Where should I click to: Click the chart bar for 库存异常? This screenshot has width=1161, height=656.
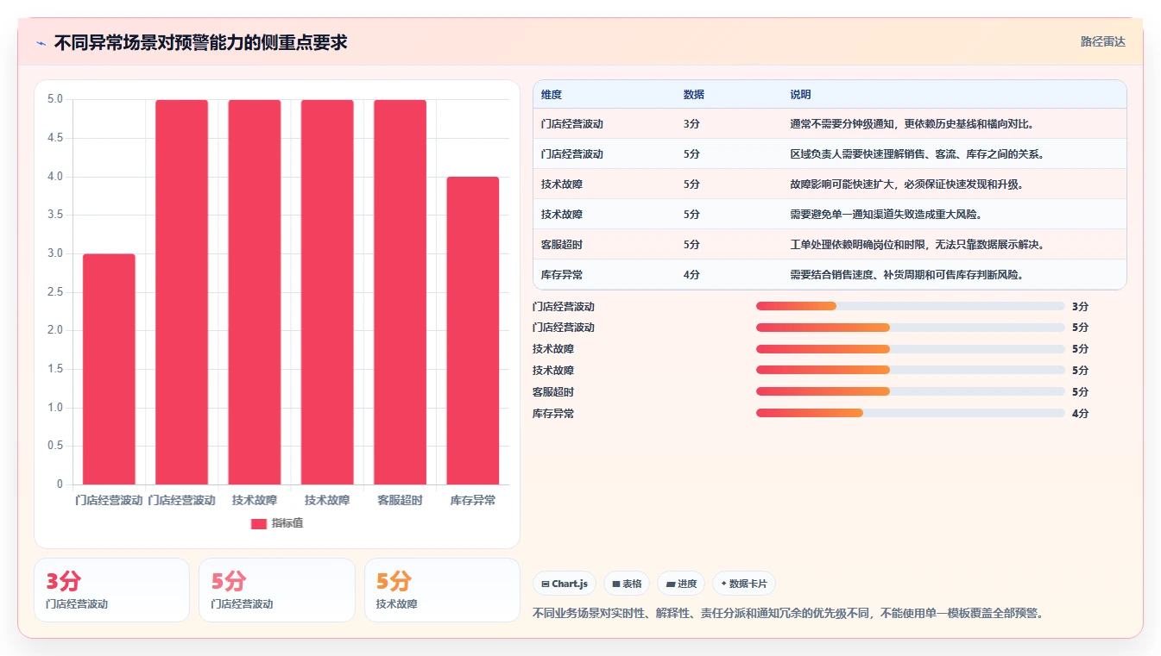tap(473, 331)
